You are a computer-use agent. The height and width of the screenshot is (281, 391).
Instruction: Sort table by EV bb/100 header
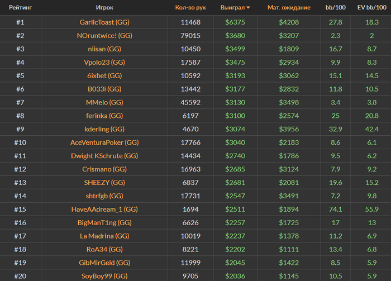(x=372, y=7)
